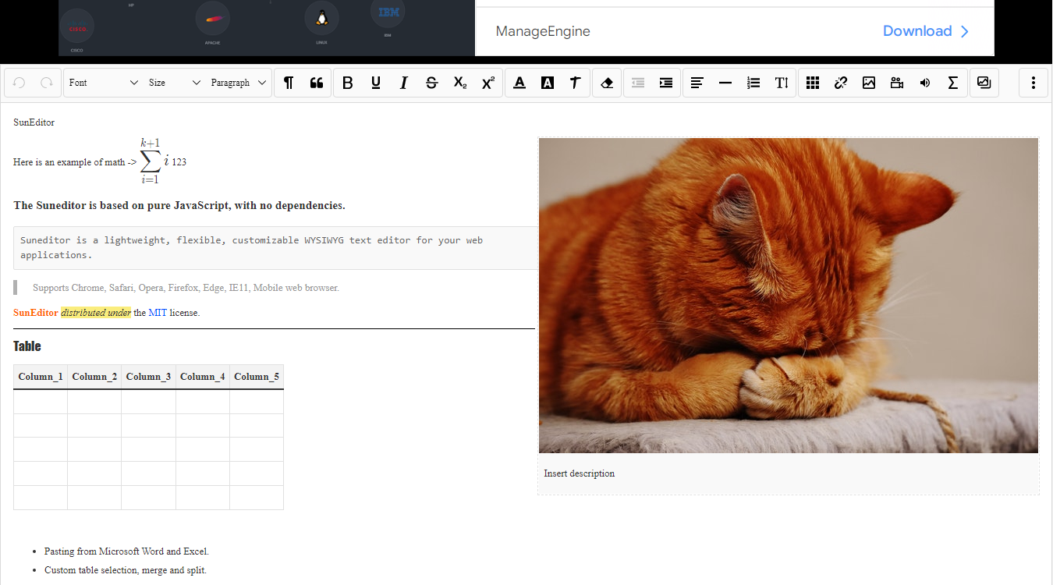This screenshot has height=585, width=1053.
Task: Open the insert image dialog
Action: pyautogui.click(x=869, y=83)
